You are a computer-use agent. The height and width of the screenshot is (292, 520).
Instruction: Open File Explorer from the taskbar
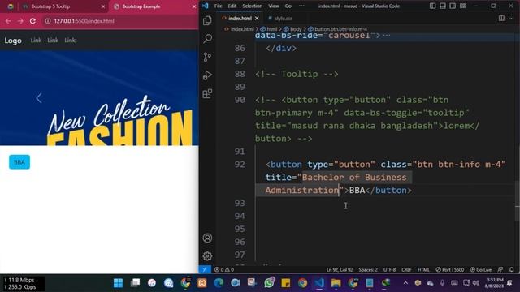pos(336,283)
